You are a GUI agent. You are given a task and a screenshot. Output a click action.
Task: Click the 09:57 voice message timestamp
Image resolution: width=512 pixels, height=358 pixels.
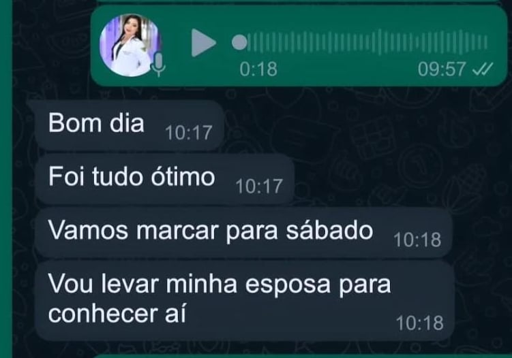(x=442, y=69)
